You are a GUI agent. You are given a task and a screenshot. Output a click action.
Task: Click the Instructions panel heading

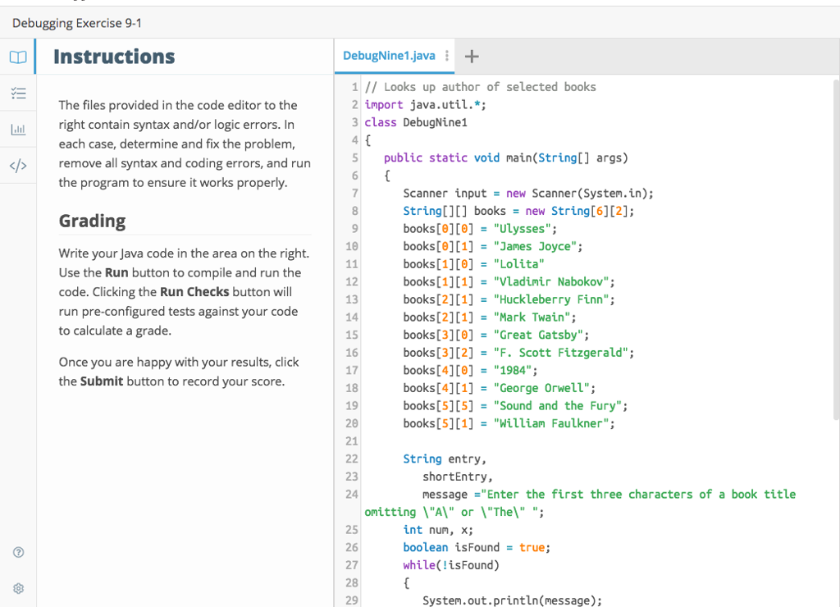(114, 57)
